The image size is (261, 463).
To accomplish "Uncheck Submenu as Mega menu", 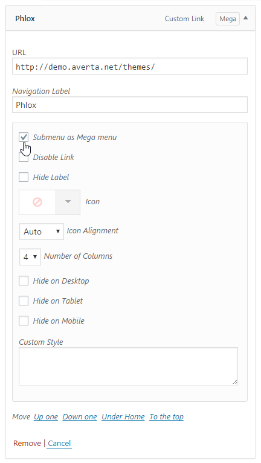I will (24, 137).
